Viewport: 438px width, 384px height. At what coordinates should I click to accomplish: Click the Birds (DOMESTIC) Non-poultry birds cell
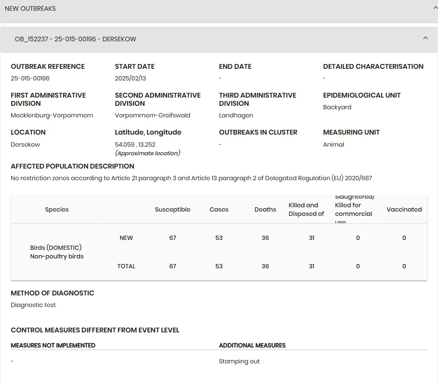(x=57, y=252)
